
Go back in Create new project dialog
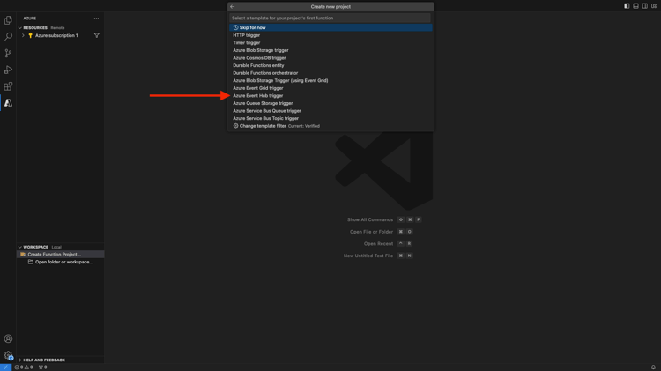click(x=233, y=7)
